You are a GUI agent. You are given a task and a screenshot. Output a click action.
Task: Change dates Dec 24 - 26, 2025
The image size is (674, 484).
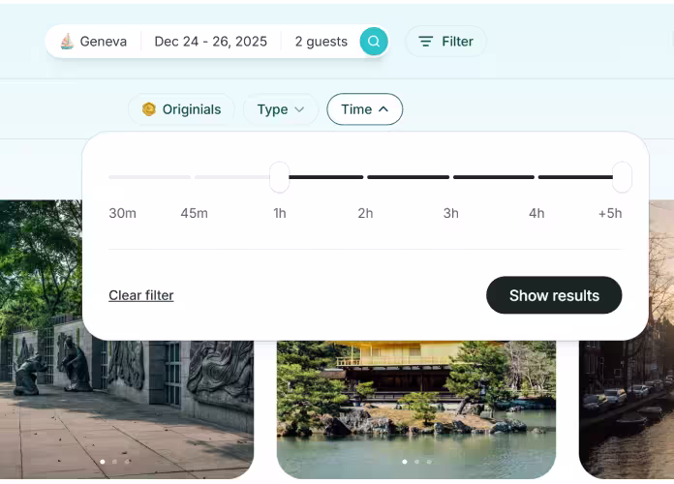(210, 42)
